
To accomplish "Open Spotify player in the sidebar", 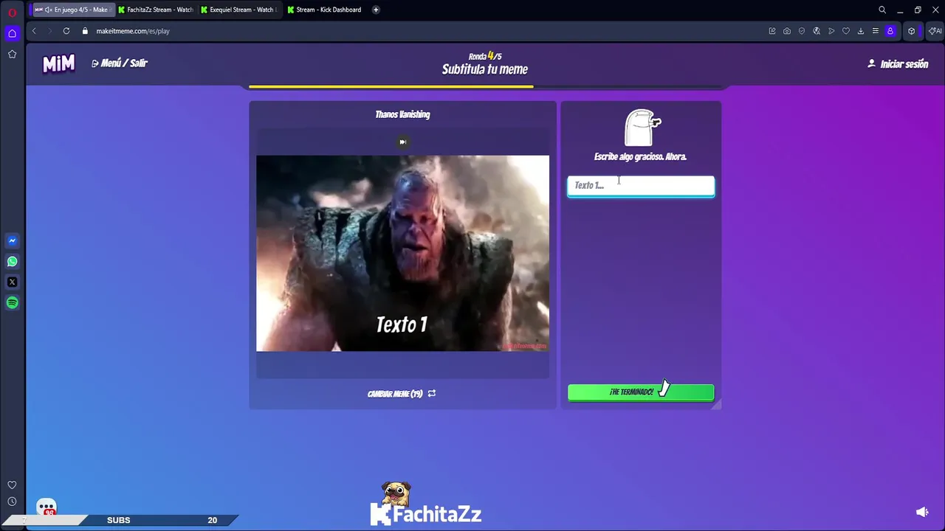I will coord(12,302).
